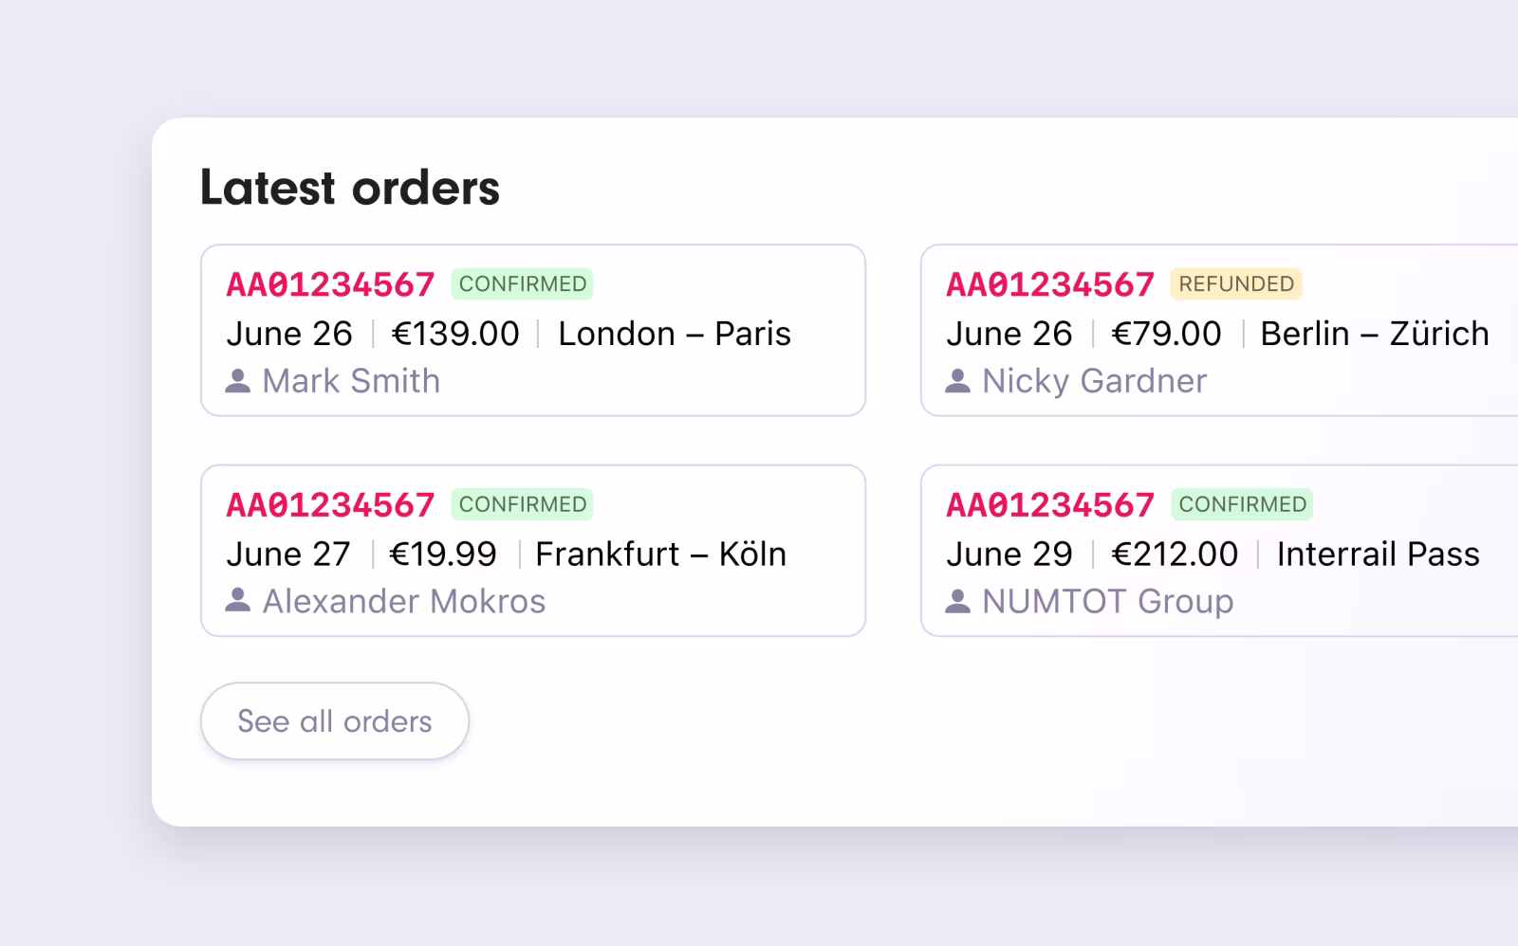The height and width of the screenshot is (946, 1518).
Task: Select the person icon beside Nicky Gardner
Action: [x=958, y=381]
